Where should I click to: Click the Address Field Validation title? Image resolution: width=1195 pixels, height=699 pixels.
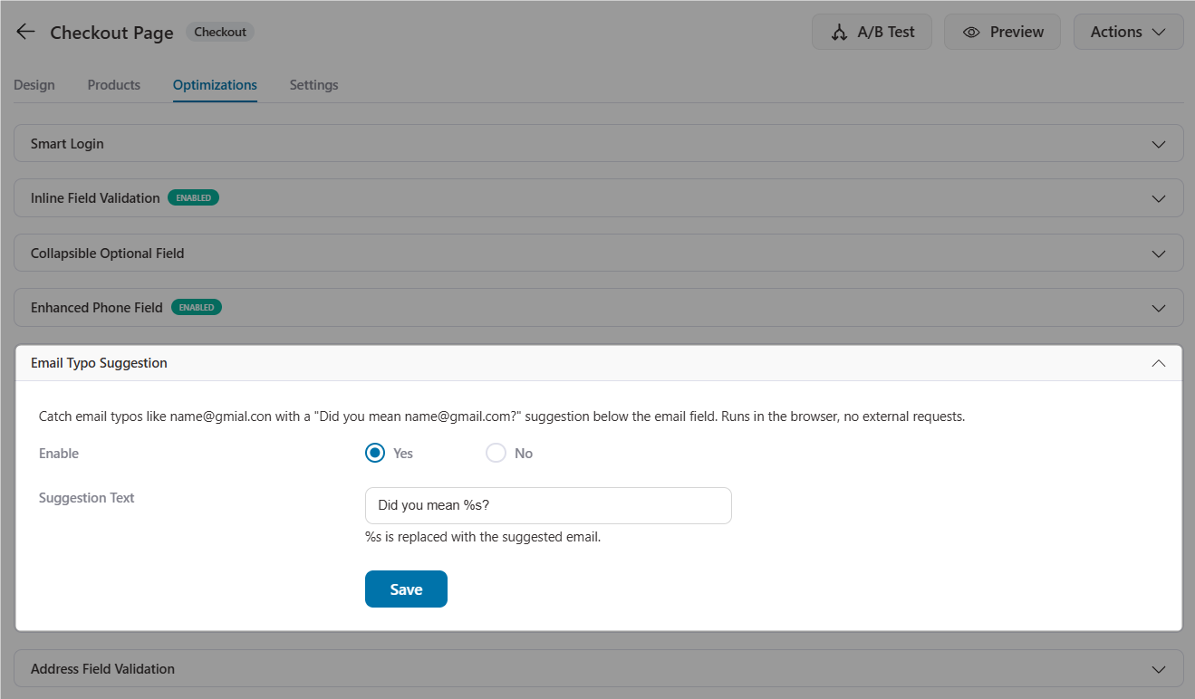pyautogui.click(x=102, y=669)
